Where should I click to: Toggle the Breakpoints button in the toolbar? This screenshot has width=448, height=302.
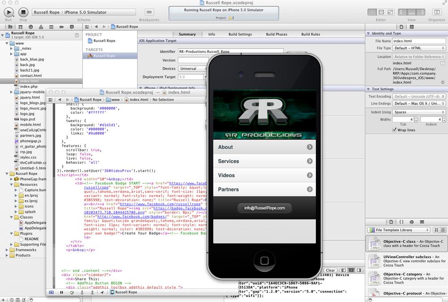click(x=149, y=12)
